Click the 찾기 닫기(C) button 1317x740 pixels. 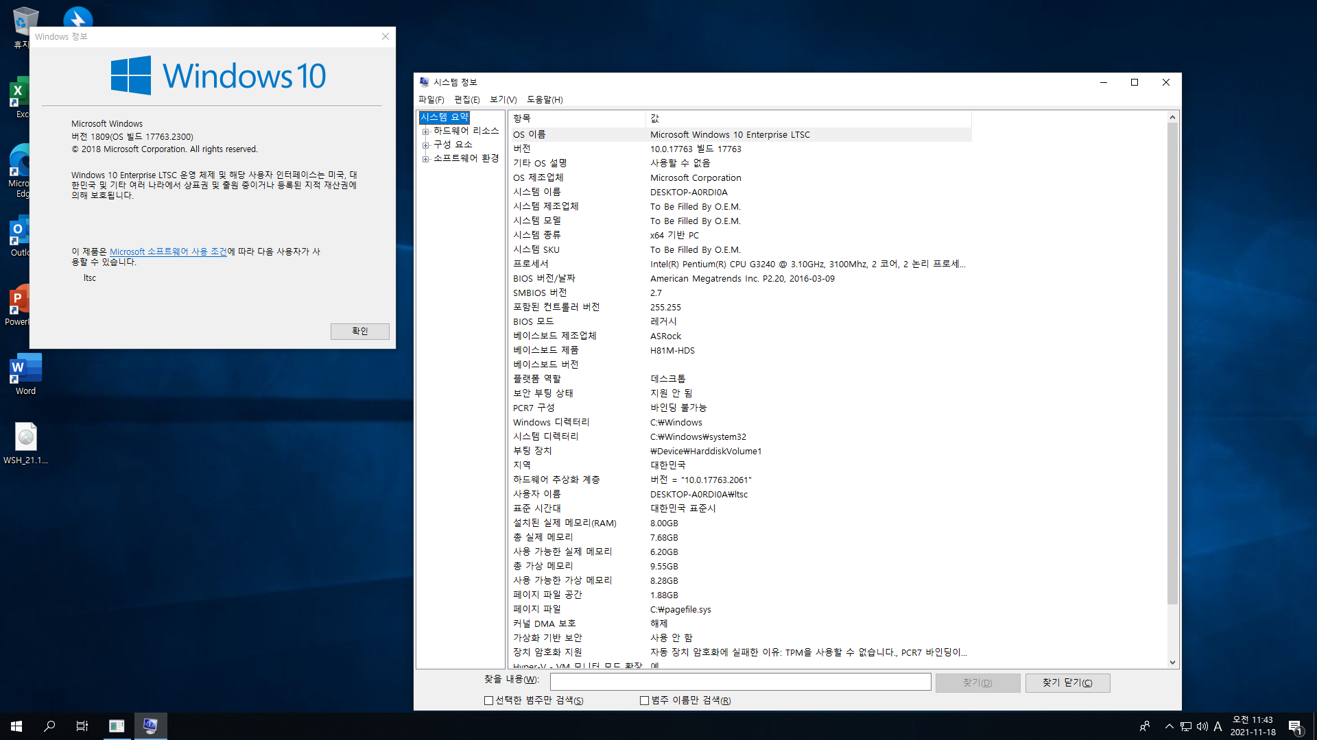pos(1067,683)
